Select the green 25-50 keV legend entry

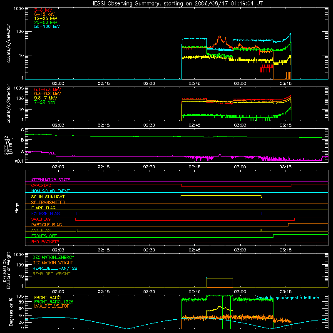(x=45, y=22)
